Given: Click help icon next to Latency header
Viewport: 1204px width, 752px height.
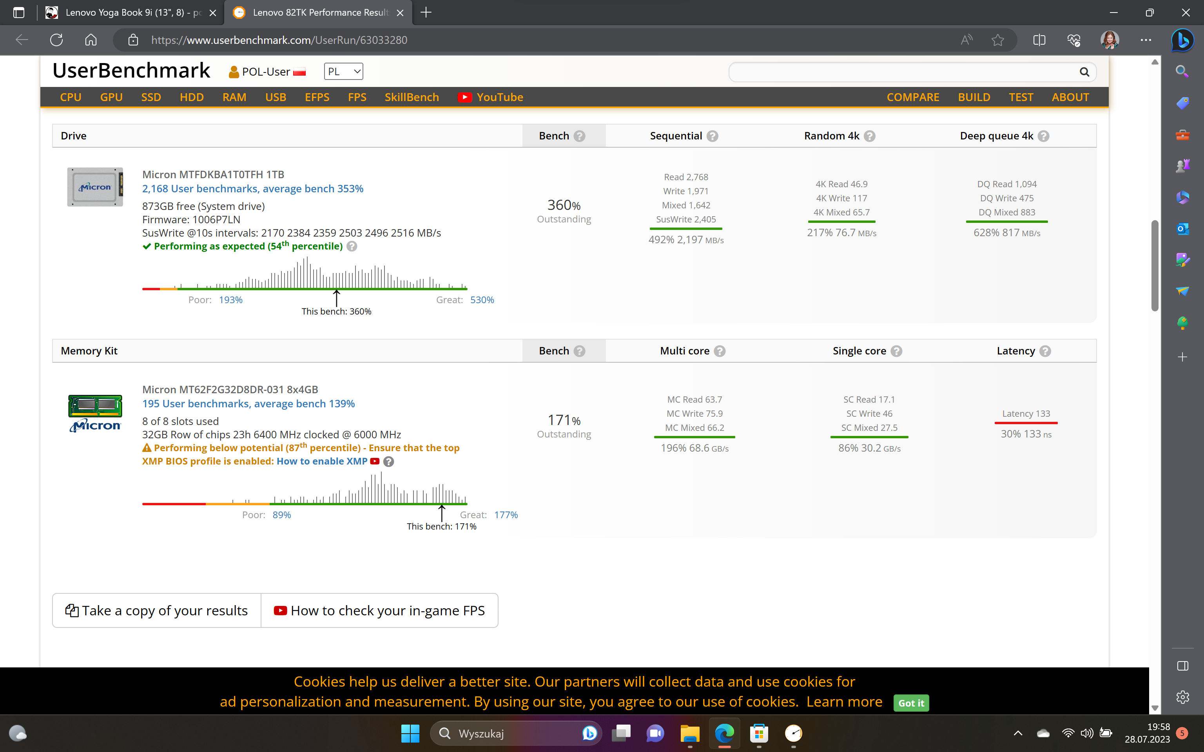Looking at the screenshot, I should (1045, 351).
